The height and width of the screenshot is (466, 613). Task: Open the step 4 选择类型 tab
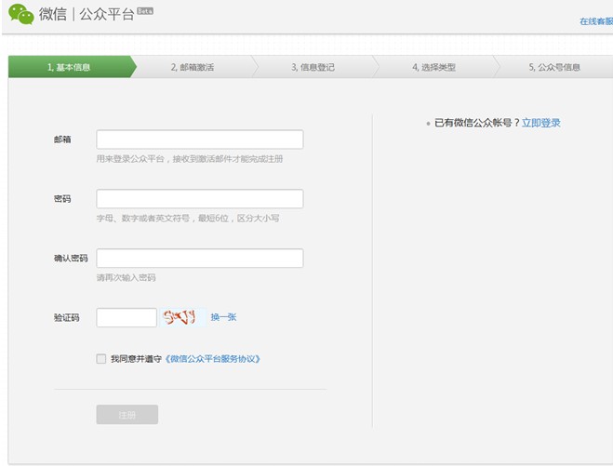(x=433, y=67)
